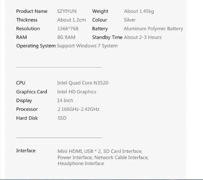Image resolution: width=203 pixels, height=180 pixels.
Task: Click the Interface label
Action: tap(26, 151)
